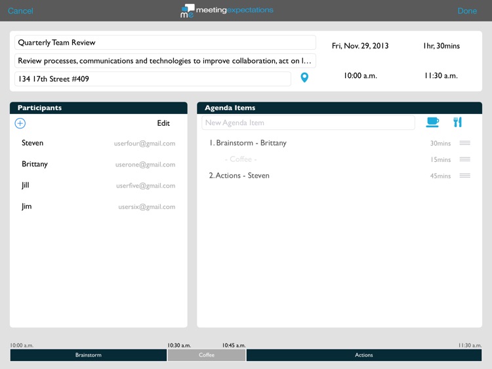Image resolution: width=492 pixels, height=369 pixels.
Task: Select Brainstorm block in timeline
Action: tap(89, 355)
